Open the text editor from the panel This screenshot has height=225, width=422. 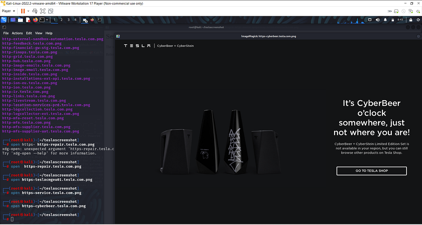point(28,20)
